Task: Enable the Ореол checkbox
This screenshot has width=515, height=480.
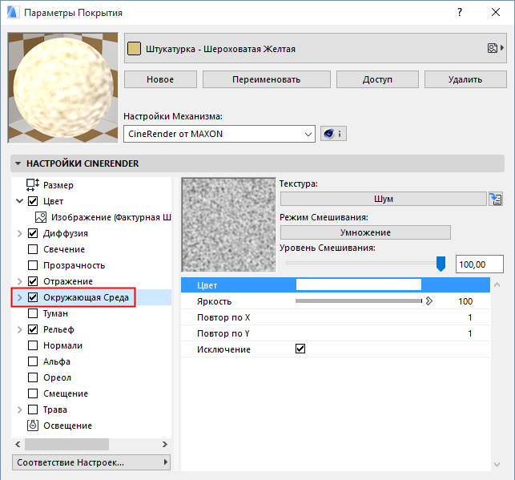Action: click(33, 377)
